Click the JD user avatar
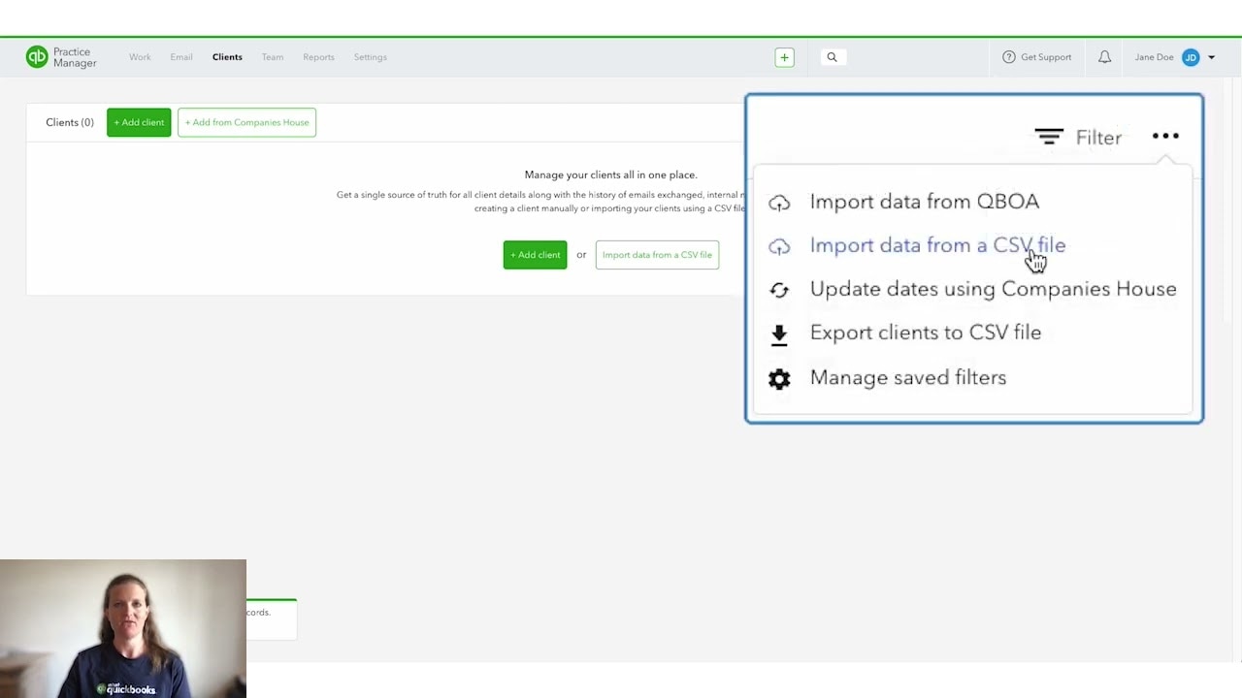This screenshot has height=698, width=1242. pyautogui.click(x=1191, y=57)
